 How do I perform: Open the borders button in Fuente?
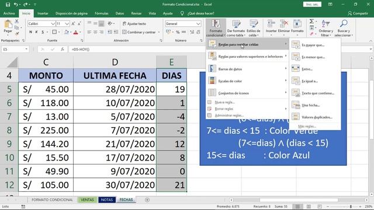click(x=54, y=32)
